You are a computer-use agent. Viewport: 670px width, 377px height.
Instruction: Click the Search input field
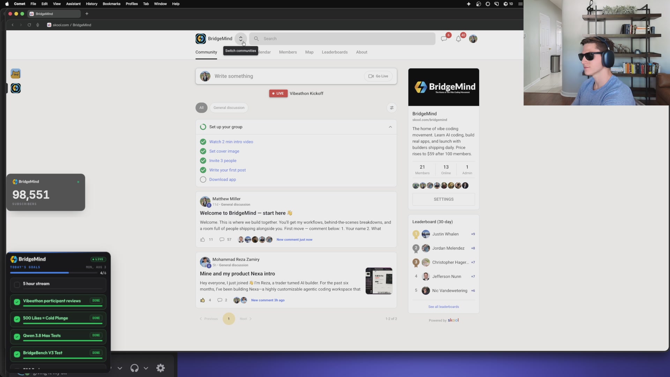[342, 39]
